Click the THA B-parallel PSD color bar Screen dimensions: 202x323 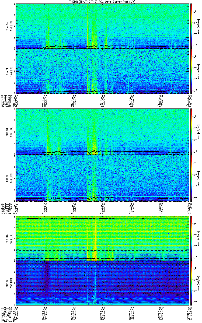191,71
